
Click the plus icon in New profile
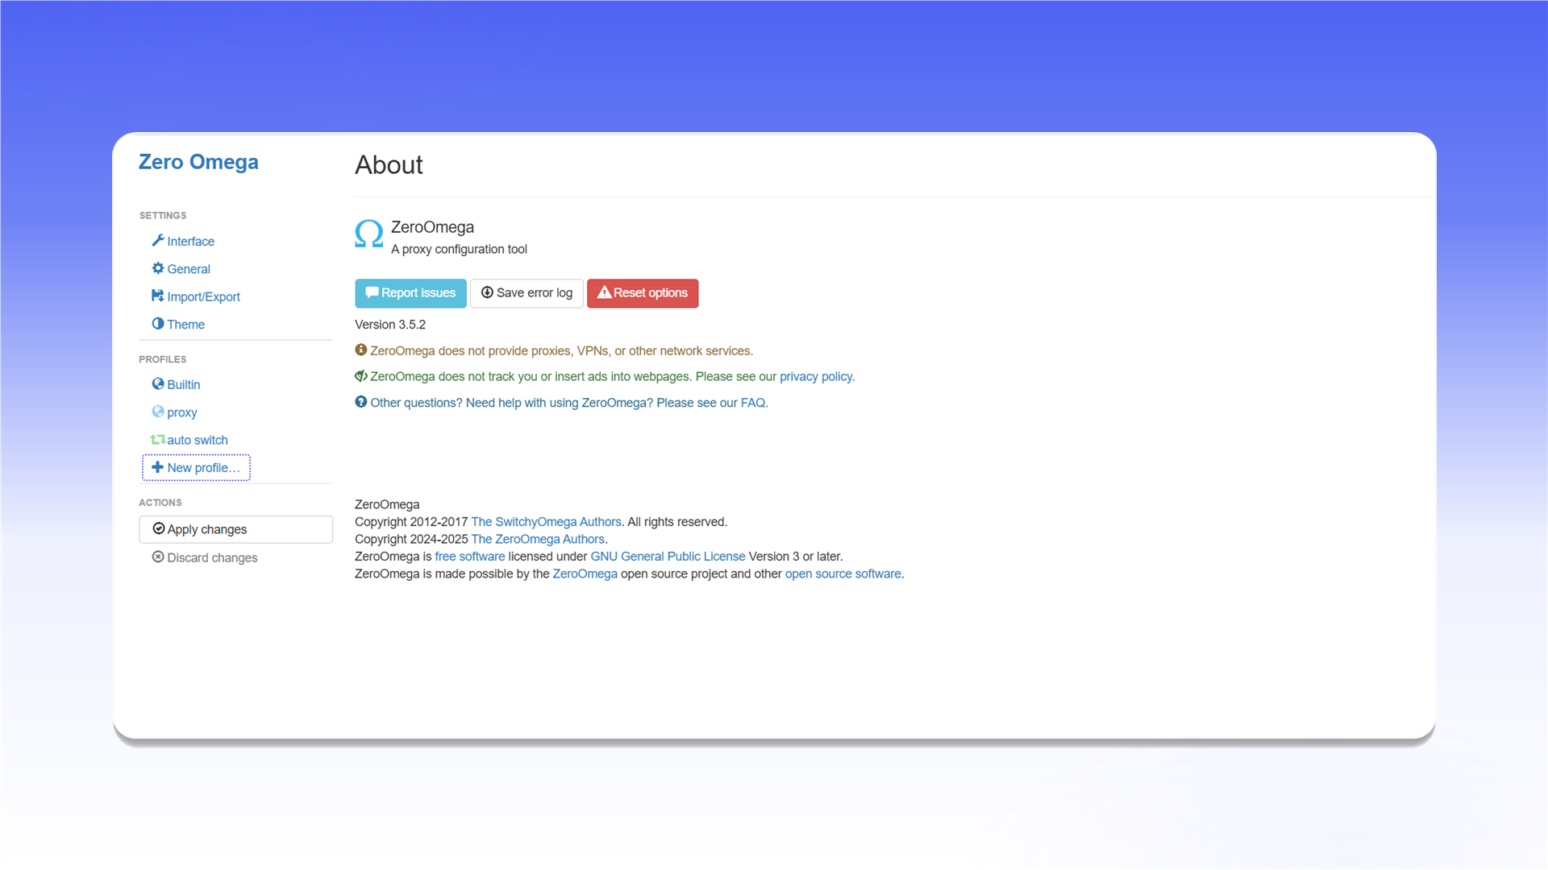[158, 467]
